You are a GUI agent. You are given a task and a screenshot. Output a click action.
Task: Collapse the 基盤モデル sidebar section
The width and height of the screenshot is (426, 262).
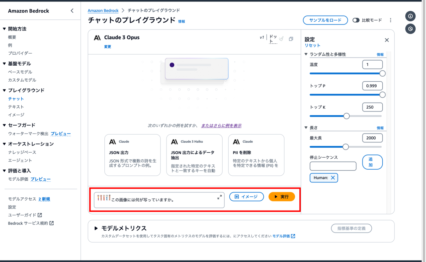[x=4, y=64]
